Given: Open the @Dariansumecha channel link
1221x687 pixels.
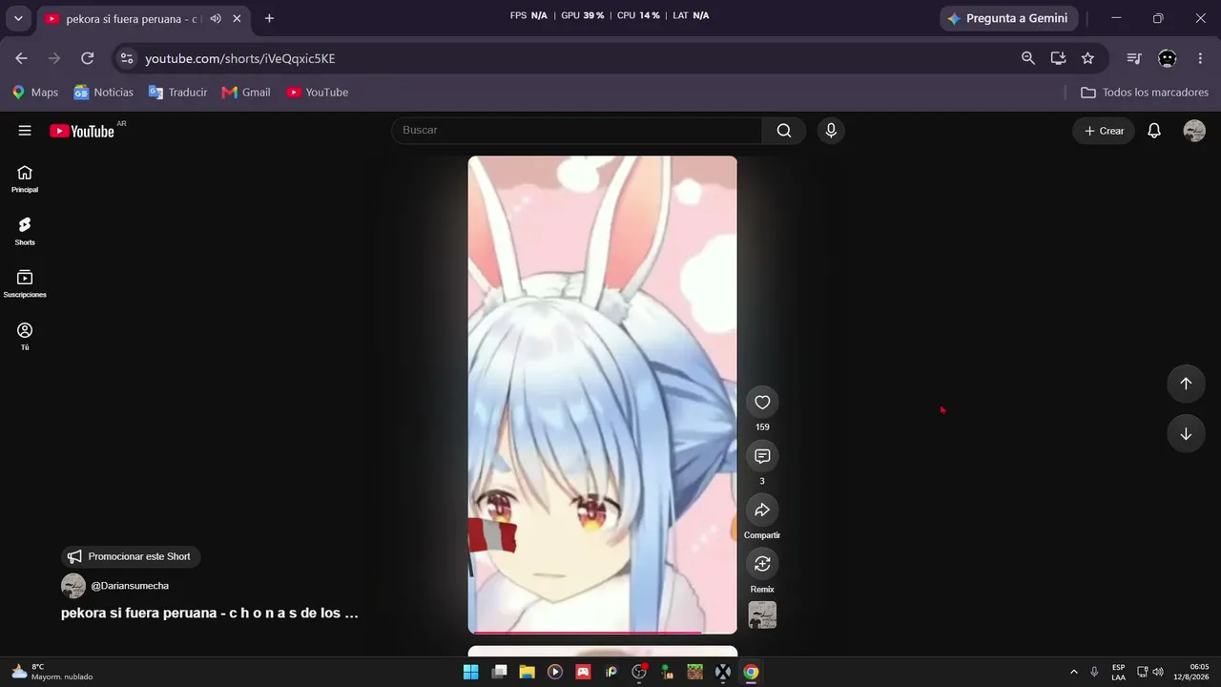Looking at the screenshot, I should coord(130,586).
